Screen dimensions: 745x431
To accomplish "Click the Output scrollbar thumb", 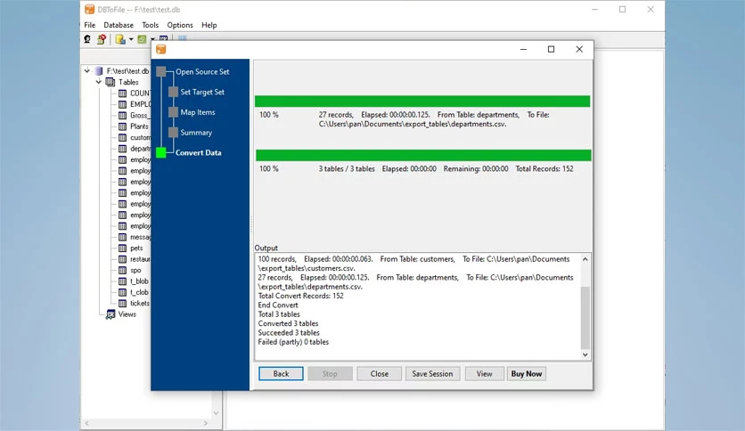I will click(585, 317).
